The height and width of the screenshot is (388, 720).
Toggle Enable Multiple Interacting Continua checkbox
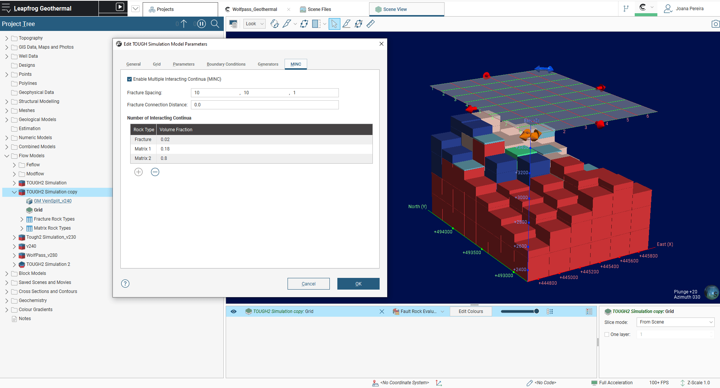pyautogui.click(x=129, y=79)
